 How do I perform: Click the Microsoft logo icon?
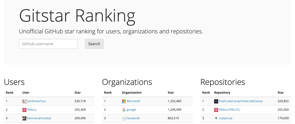(124, 101)
